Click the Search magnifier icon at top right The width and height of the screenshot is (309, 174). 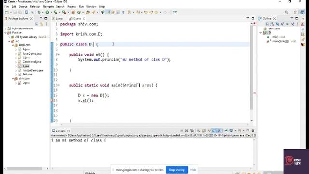(x=286, y=12)
